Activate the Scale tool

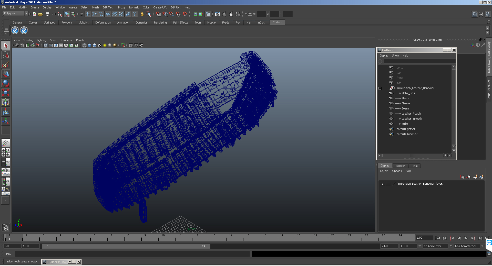[6, 93]
